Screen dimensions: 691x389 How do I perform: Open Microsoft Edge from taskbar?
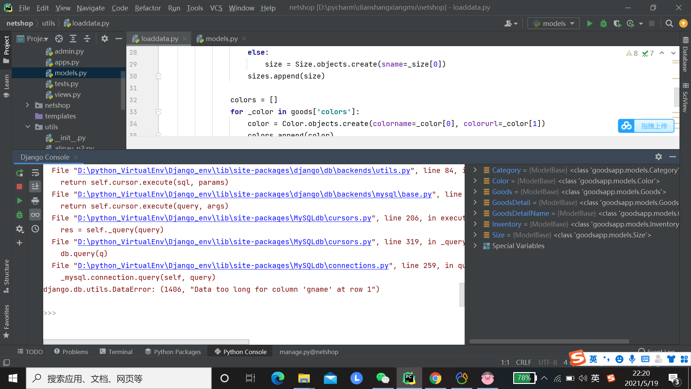[x=277, y=378]
